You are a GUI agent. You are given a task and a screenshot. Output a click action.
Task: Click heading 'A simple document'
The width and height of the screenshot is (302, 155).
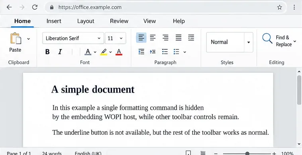click(x=93, y=89)
